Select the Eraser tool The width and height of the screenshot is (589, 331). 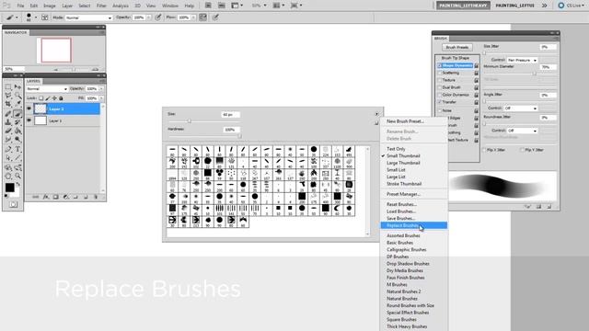tap(8, 131)
